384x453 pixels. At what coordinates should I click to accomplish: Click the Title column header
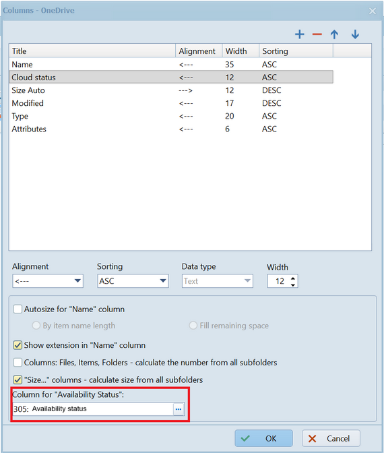pos(92,51)
